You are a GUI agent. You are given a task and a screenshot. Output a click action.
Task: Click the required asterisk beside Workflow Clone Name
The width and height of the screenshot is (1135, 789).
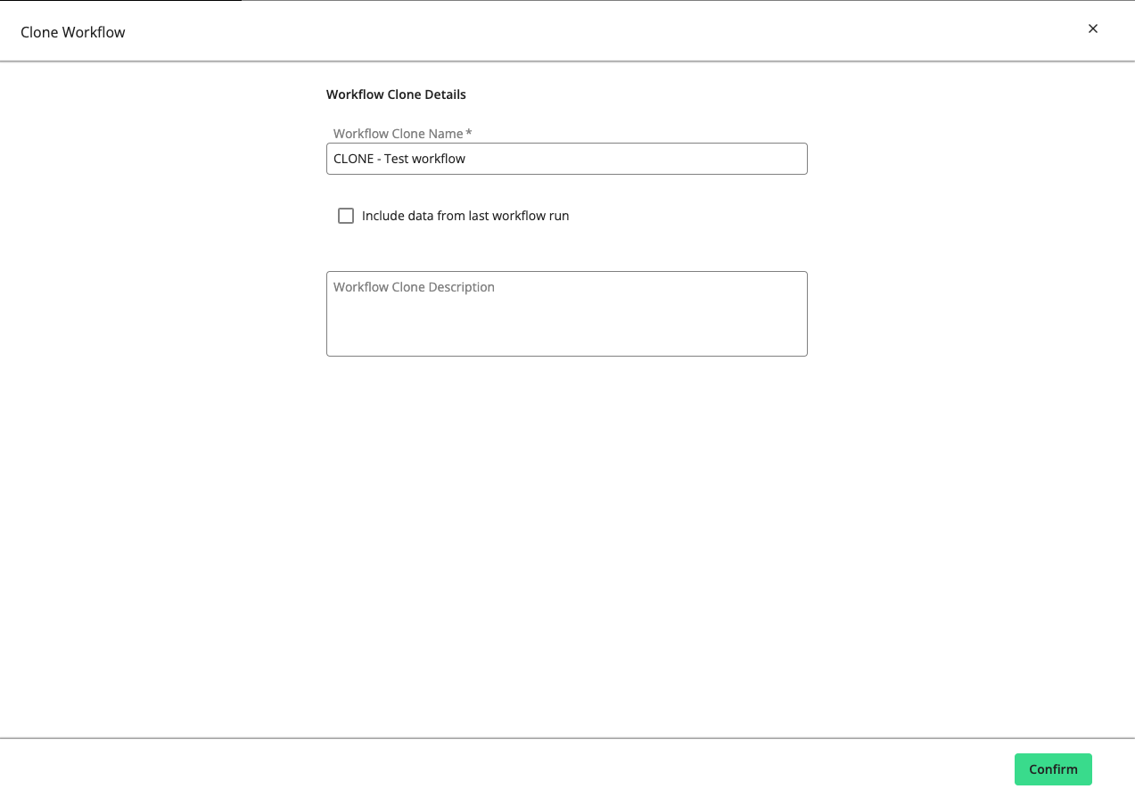pos(469,134)
